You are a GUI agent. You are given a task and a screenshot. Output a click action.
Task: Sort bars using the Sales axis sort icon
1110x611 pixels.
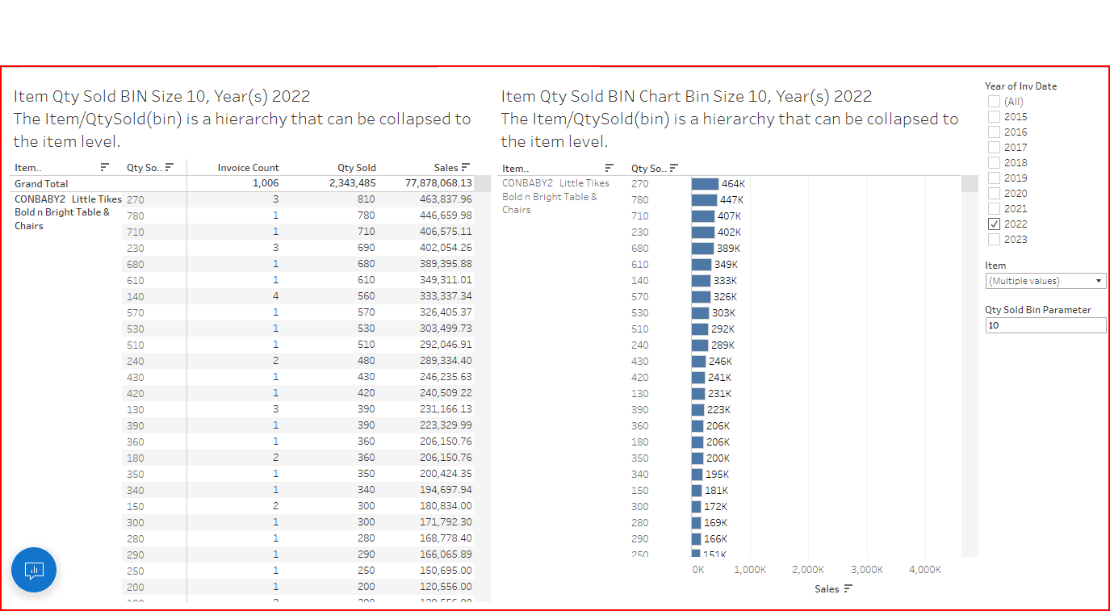tap(849, 588)
